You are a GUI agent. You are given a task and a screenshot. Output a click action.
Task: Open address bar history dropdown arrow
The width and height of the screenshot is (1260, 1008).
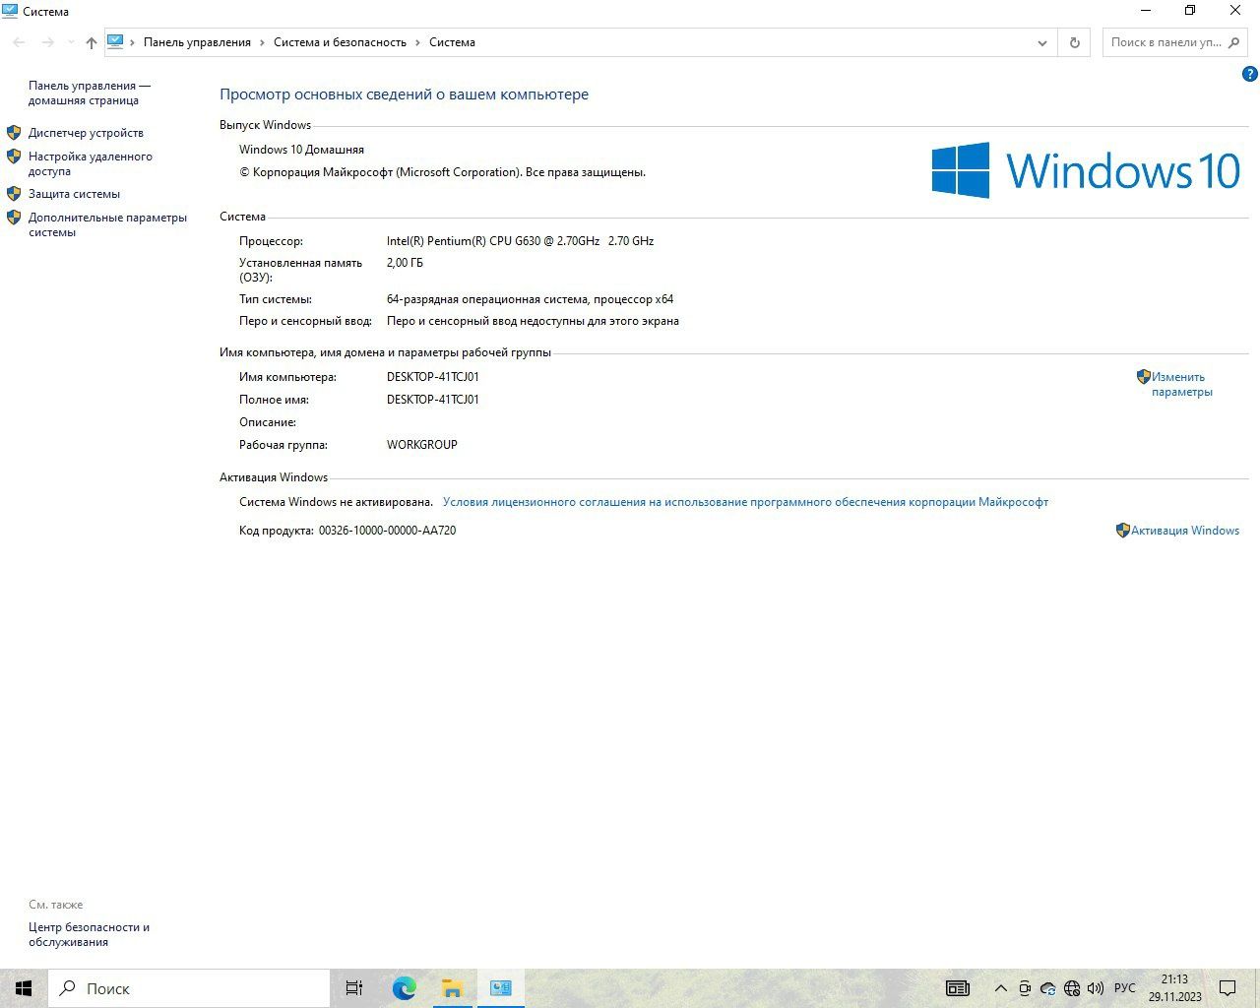(1042, 42)
